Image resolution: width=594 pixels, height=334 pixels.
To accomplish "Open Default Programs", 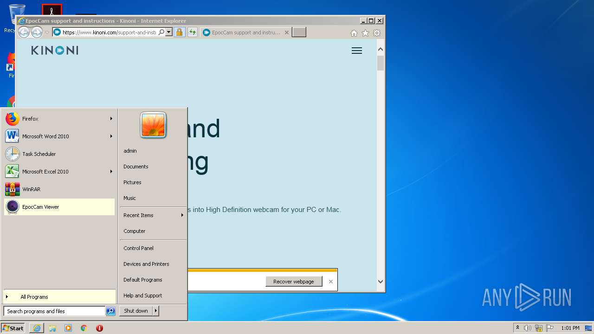I will coord(153,280).
